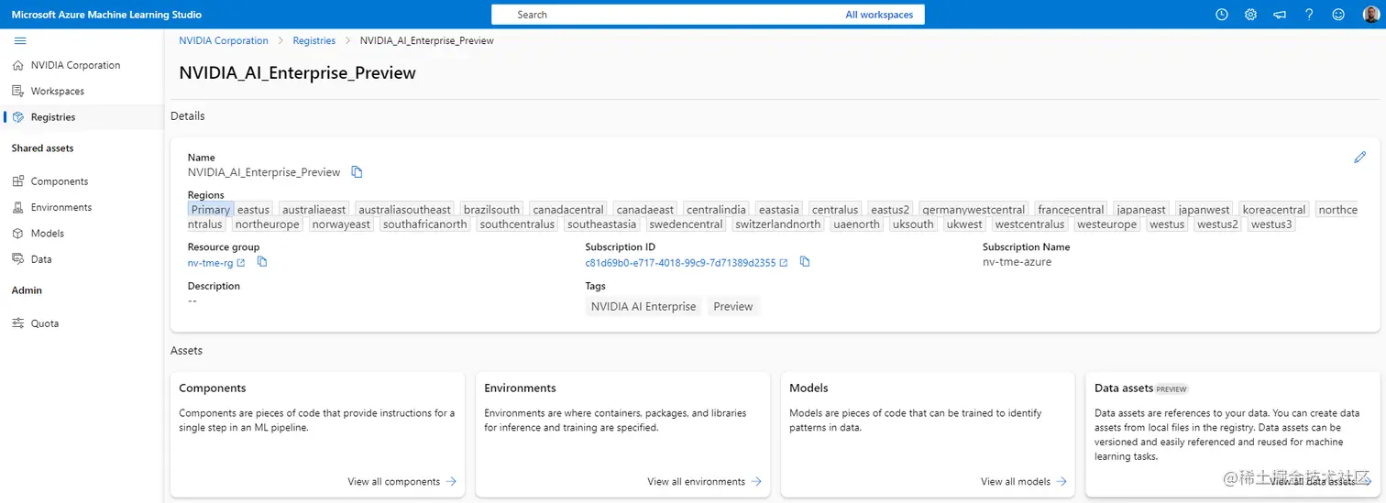Viewport: 1386px width, 503px height.
Task: Click the swedencentral region tag
Action: tap(687, 224)
